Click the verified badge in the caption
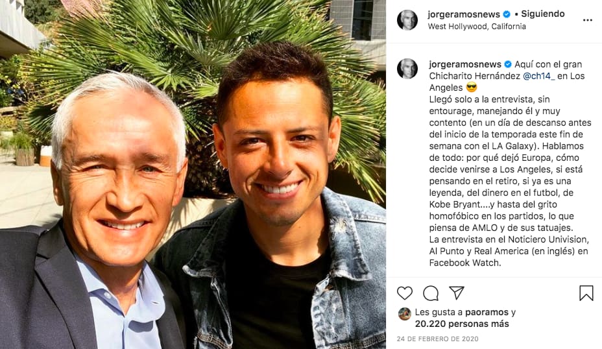 click(x=508, y=64)
